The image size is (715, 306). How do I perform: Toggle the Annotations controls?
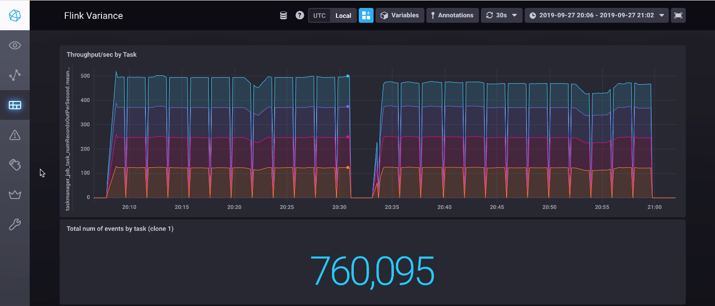pos(453,15)
